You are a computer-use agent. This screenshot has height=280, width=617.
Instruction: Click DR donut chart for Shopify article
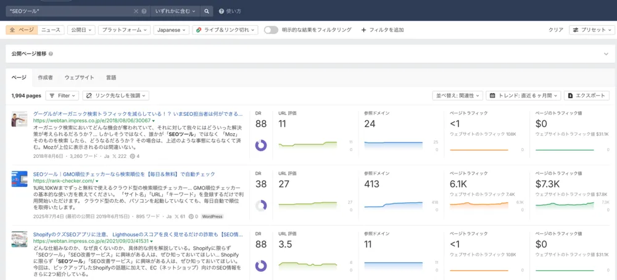tap(261, 265)
